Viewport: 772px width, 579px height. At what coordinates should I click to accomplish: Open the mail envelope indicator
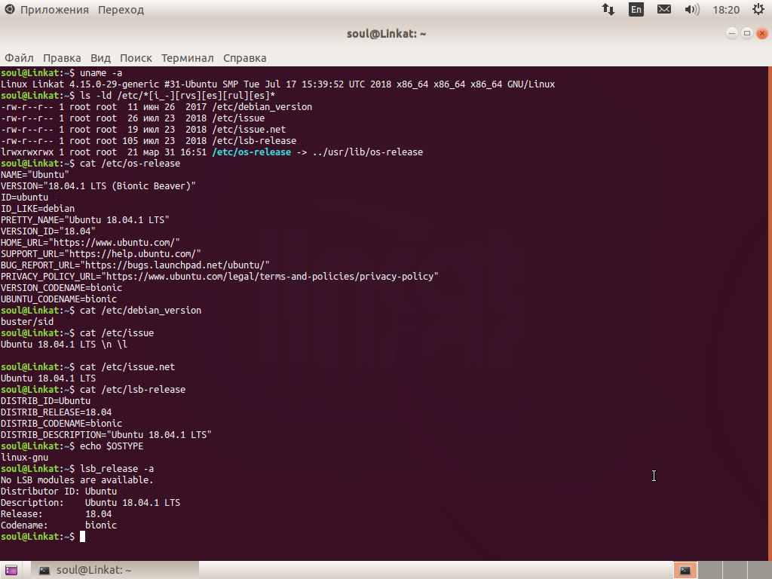point(664,9)
